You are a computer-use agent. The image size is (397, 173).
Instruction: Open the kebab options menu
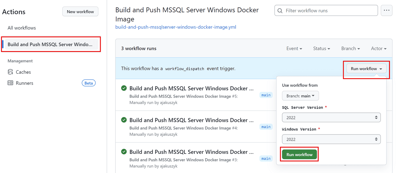387,10
